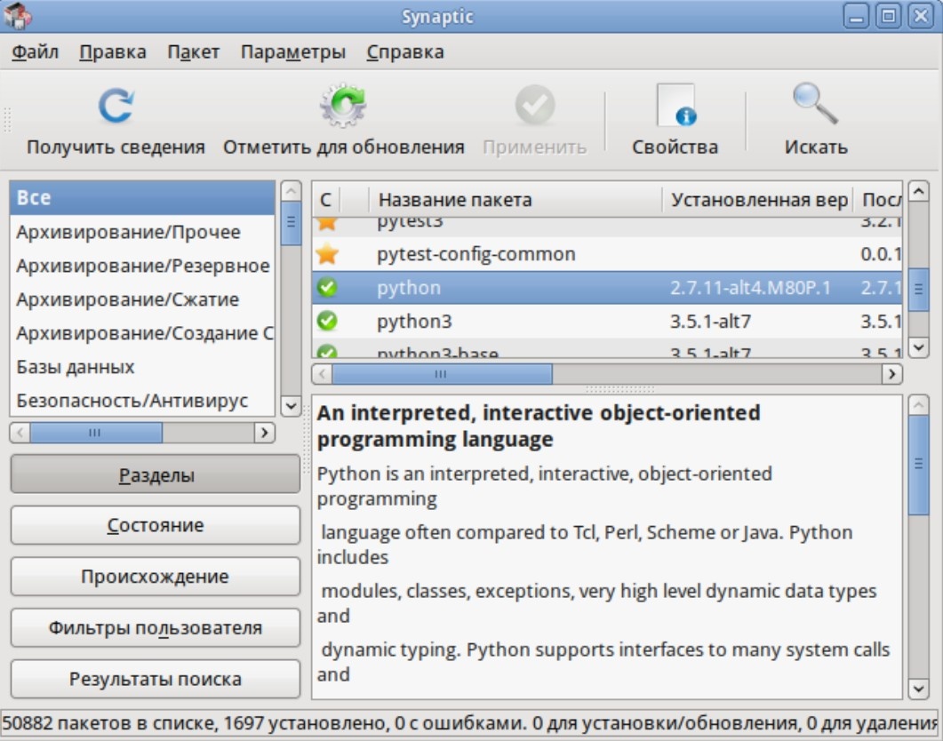Show Результаты поиска view
Image resolution: width=943 pixels, height=741 pixels.
click(156, 679)
